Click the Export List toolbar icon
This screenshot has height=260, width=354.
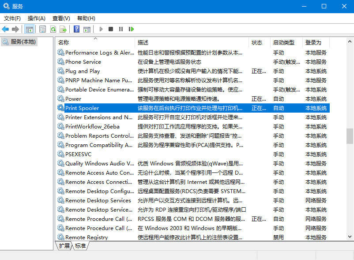63,29
